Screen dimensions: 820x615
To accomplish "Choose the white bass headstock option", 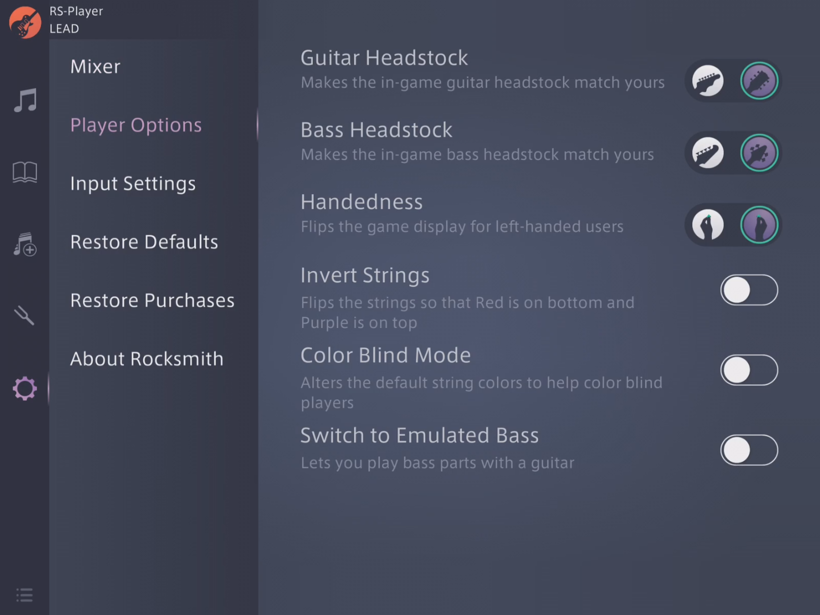I will click(x=708, y=153).
